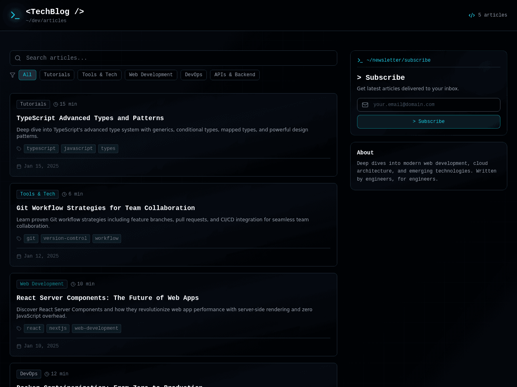Click the About heading
The image size is (517, 387).
[x=365, y=153]
